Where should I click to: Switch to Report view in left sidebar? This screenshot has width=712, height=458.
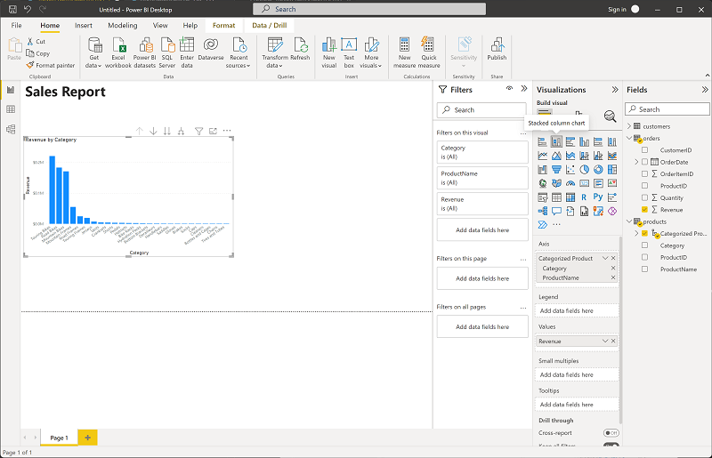coord(11,90)
